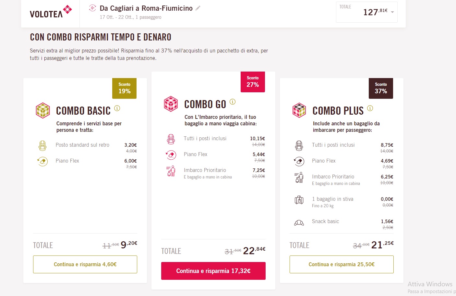Click Continua e risparmia 4,60€ button

85,264
